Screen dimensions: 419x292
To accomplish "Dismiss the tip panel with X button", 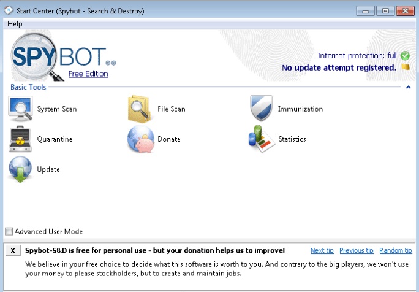I will click(x=13, y=250).
